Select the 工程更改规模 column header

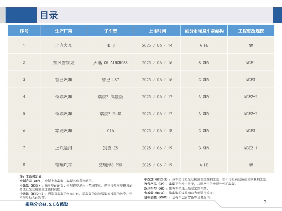[x=251, y=31]
